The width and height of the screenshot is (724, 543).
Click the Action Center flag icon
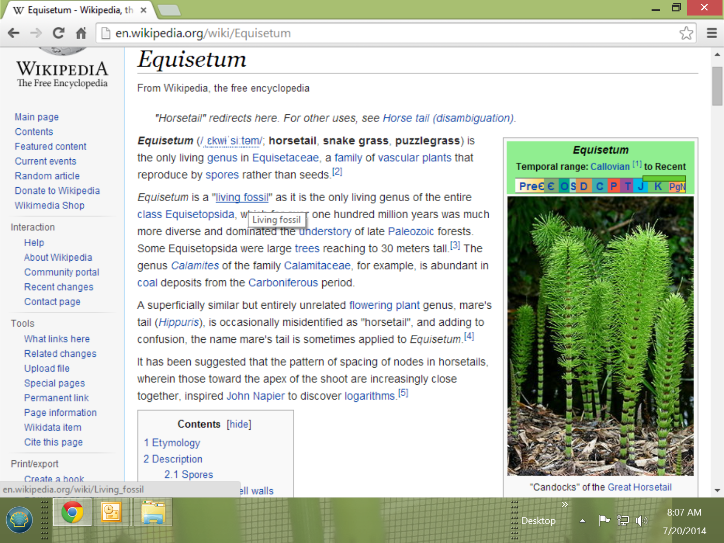pyautogui.click(x=604, y=520)
